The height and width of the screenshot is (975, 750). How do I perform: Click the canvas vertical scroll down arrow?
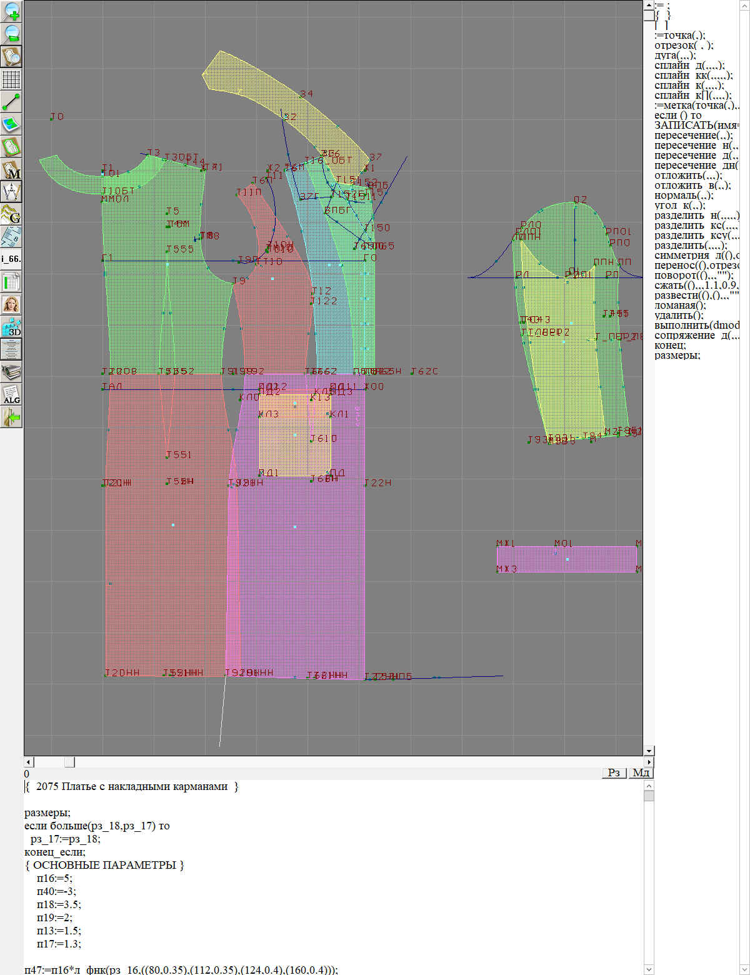[649, 751]
